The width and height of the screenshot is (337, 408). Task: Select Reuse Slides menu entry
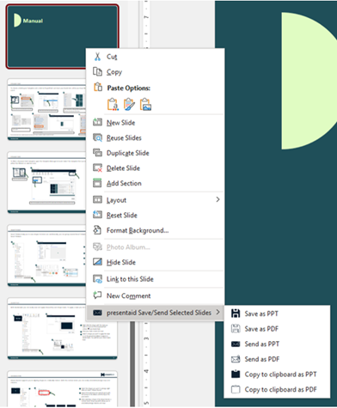pyautogui.click(x=155, y=137)
